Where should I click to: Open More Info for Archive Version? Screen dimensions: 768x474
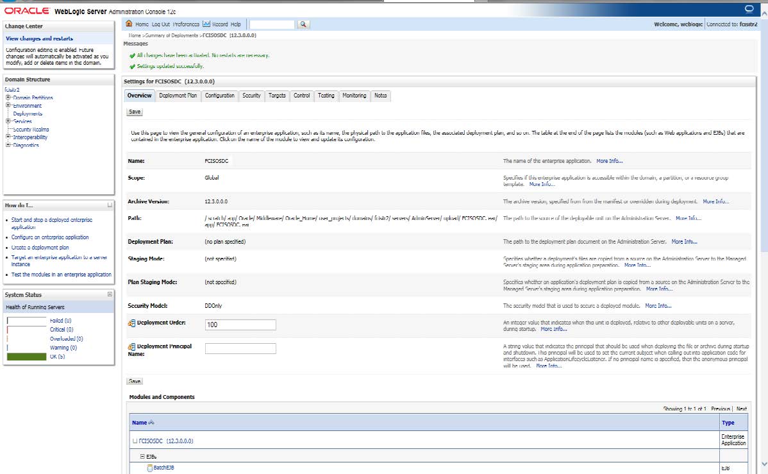715,201
